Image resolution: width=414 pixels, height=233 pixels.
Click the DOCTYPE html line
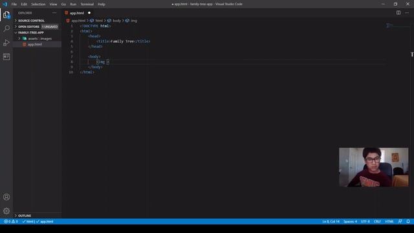coord(95,26)
